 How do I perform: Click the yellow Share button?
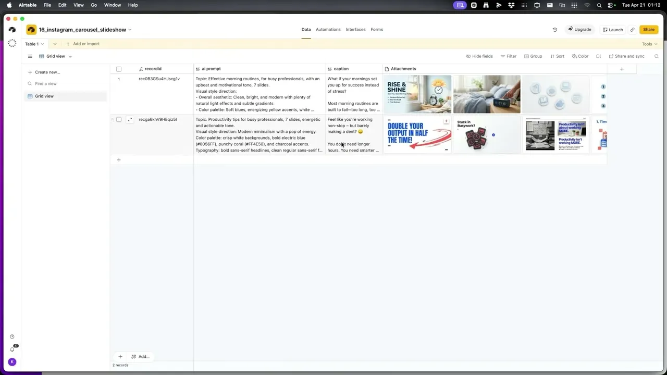(x=649, y=30)
